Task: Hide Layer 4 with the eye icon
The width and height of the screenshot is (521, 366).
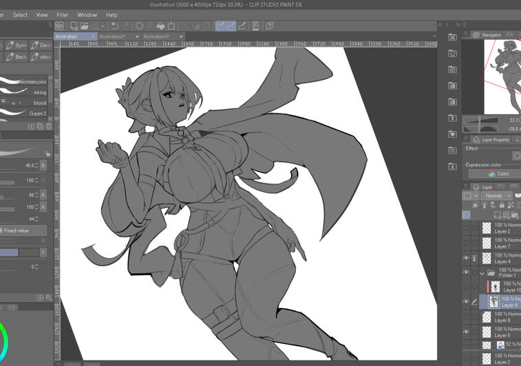Action: click(x=466, y=258)
